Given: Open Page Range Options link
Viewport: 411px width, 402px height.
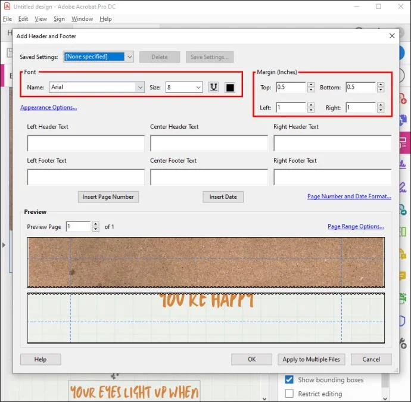Looking at the screenshot, I should pos(356,226).
